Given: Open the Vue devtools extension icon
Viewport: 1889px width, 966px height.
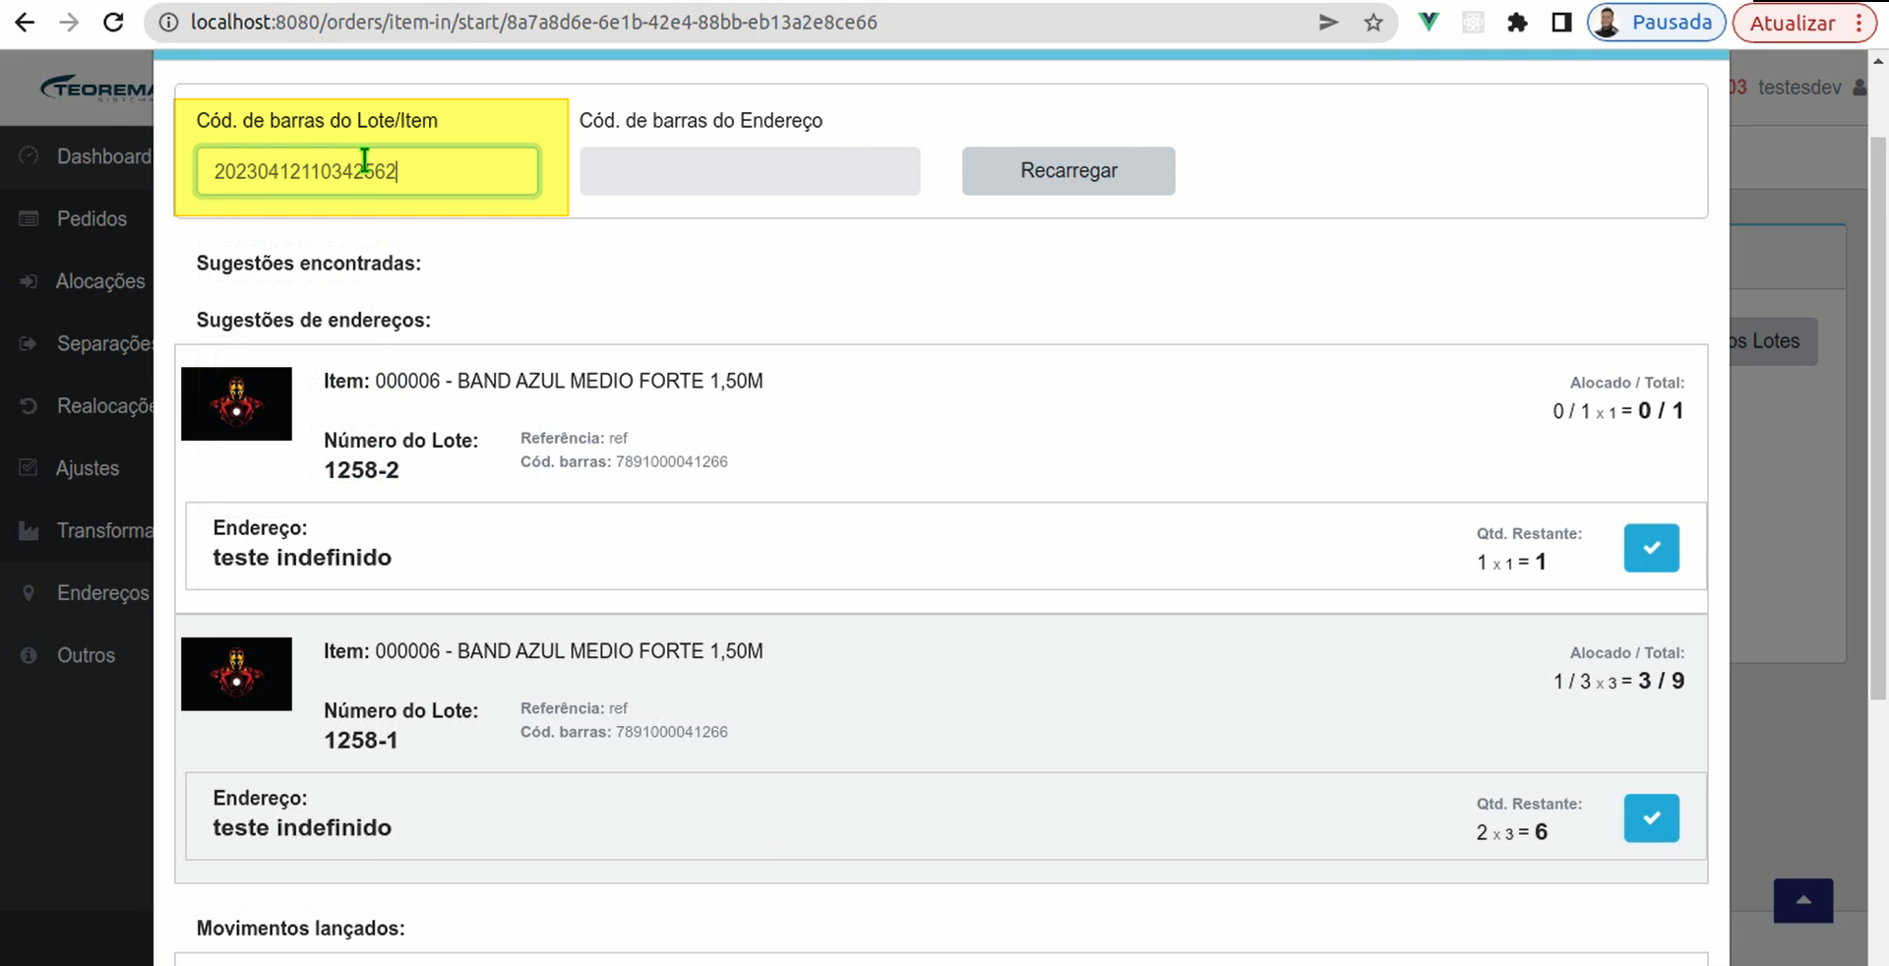Looking at the screenshot, I should point(1429,23).
